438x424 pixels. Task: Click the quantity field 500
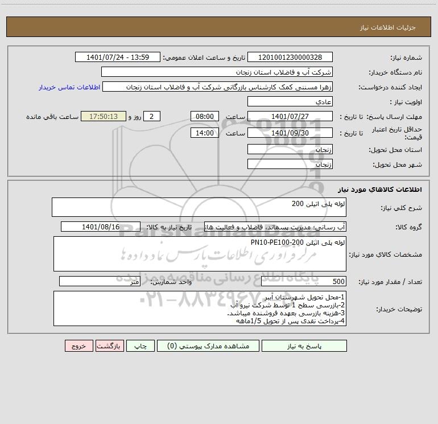[304, 282]
